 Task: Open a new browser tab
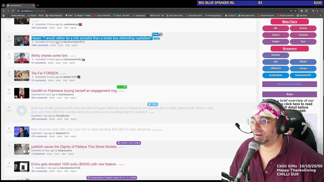[x=38, y=5]
